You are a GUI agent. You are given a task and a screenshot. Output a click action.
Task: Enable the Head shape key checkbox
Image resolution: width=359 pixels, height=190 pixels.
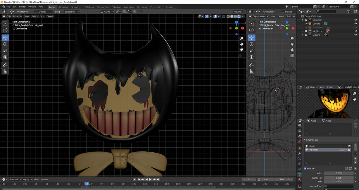click(349, 146)
